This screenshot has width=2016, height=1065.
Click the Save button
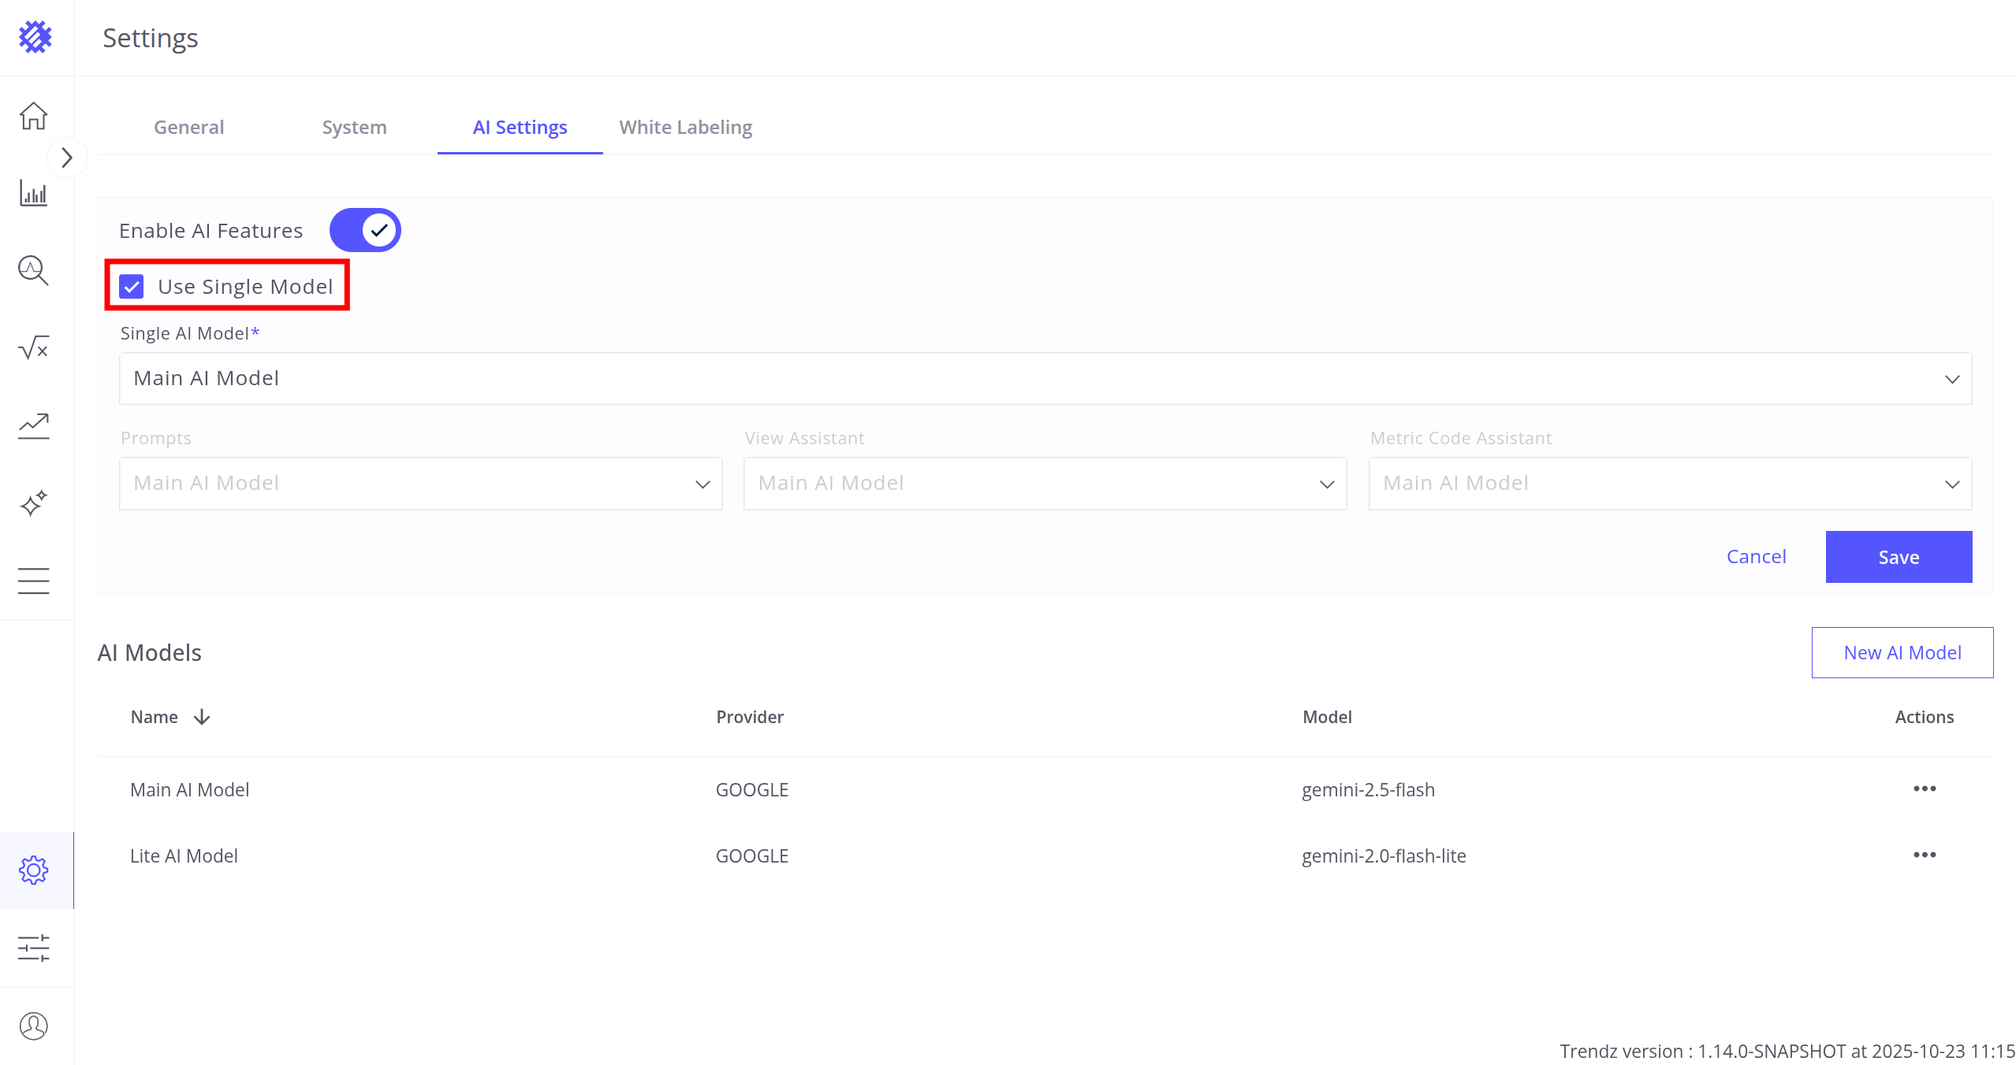(x=1898, y=557)
